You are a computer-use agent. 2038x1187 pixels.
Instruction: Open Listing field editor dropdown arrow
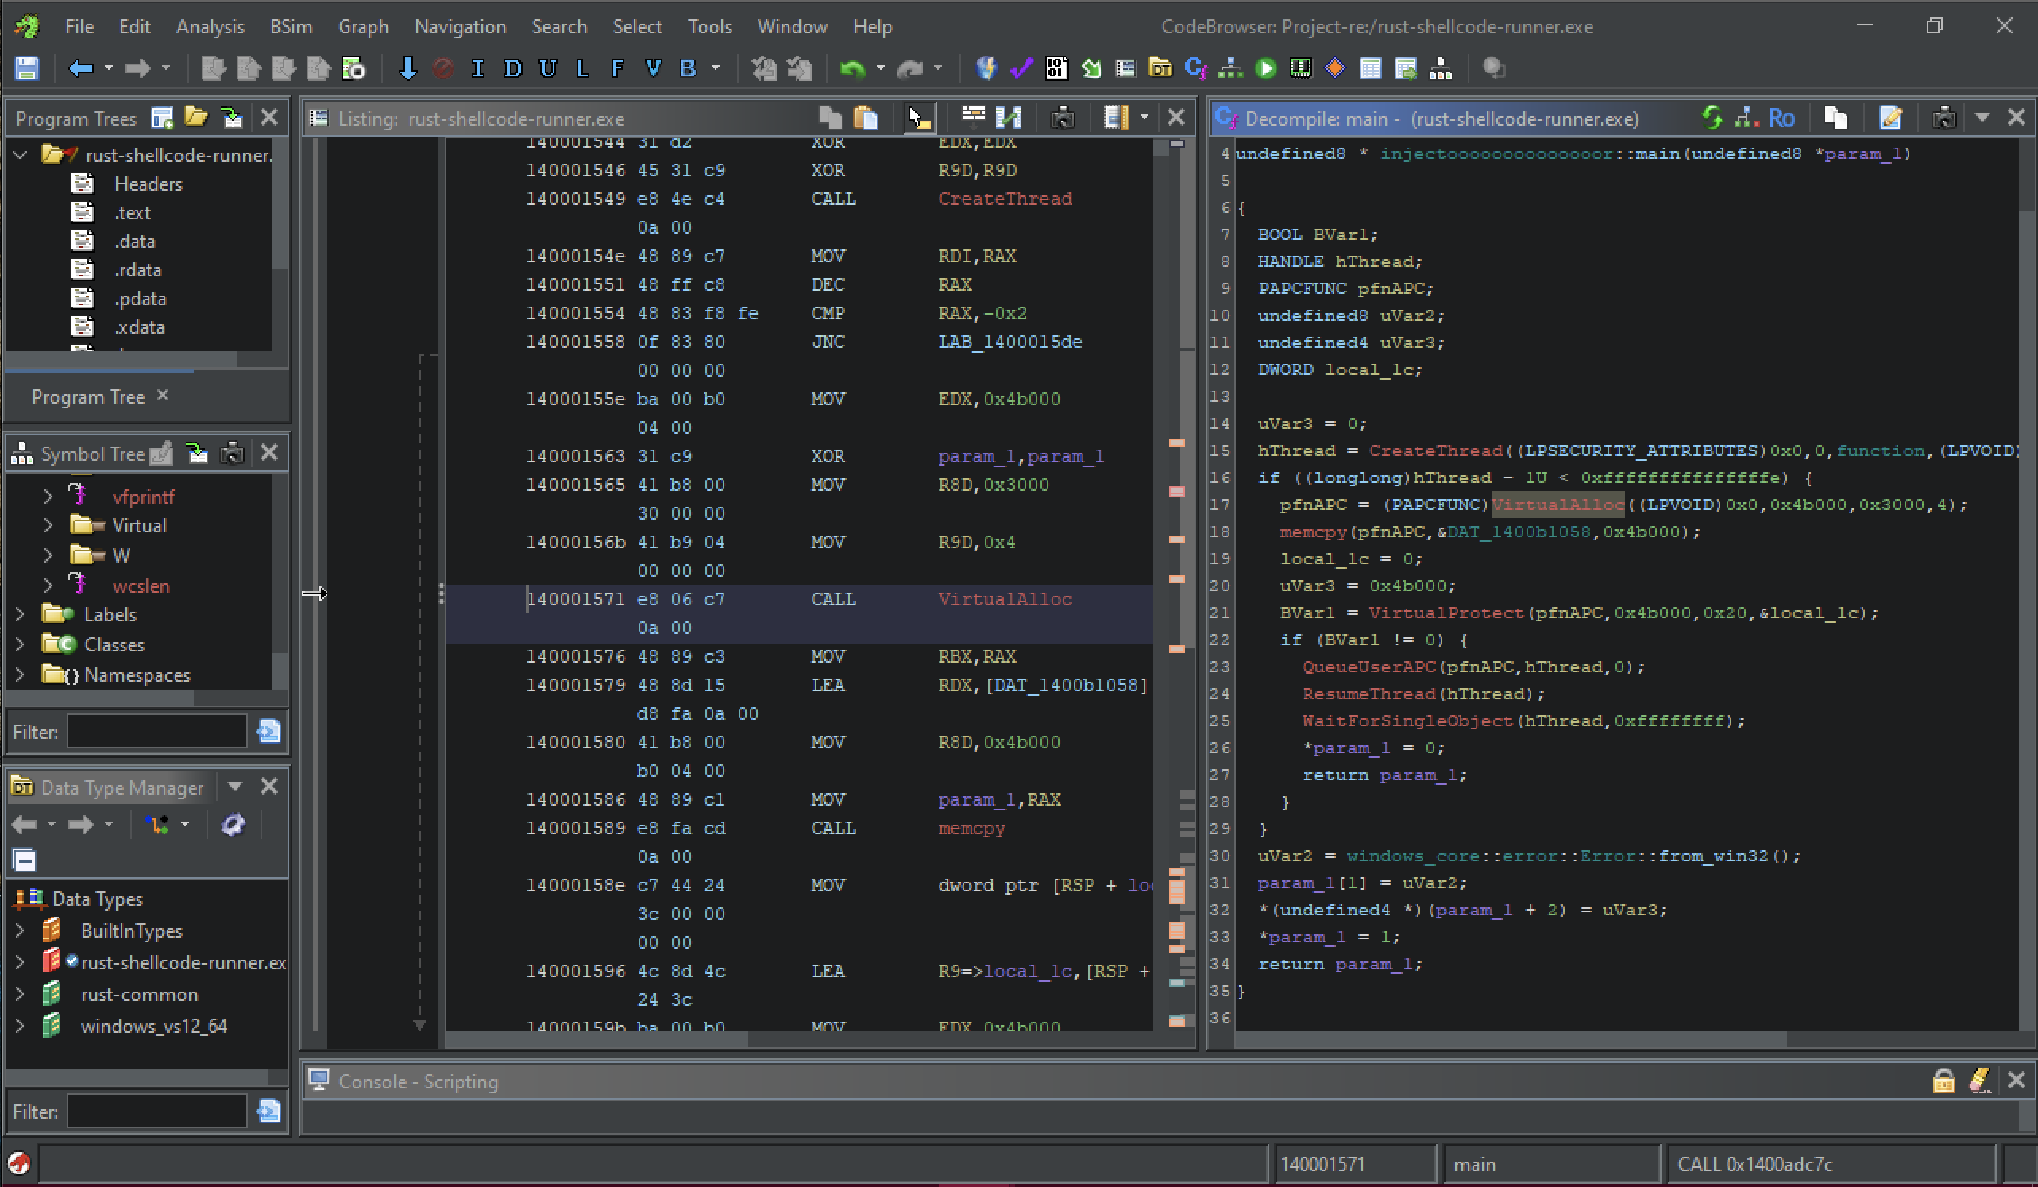(x=1144, y=118)
